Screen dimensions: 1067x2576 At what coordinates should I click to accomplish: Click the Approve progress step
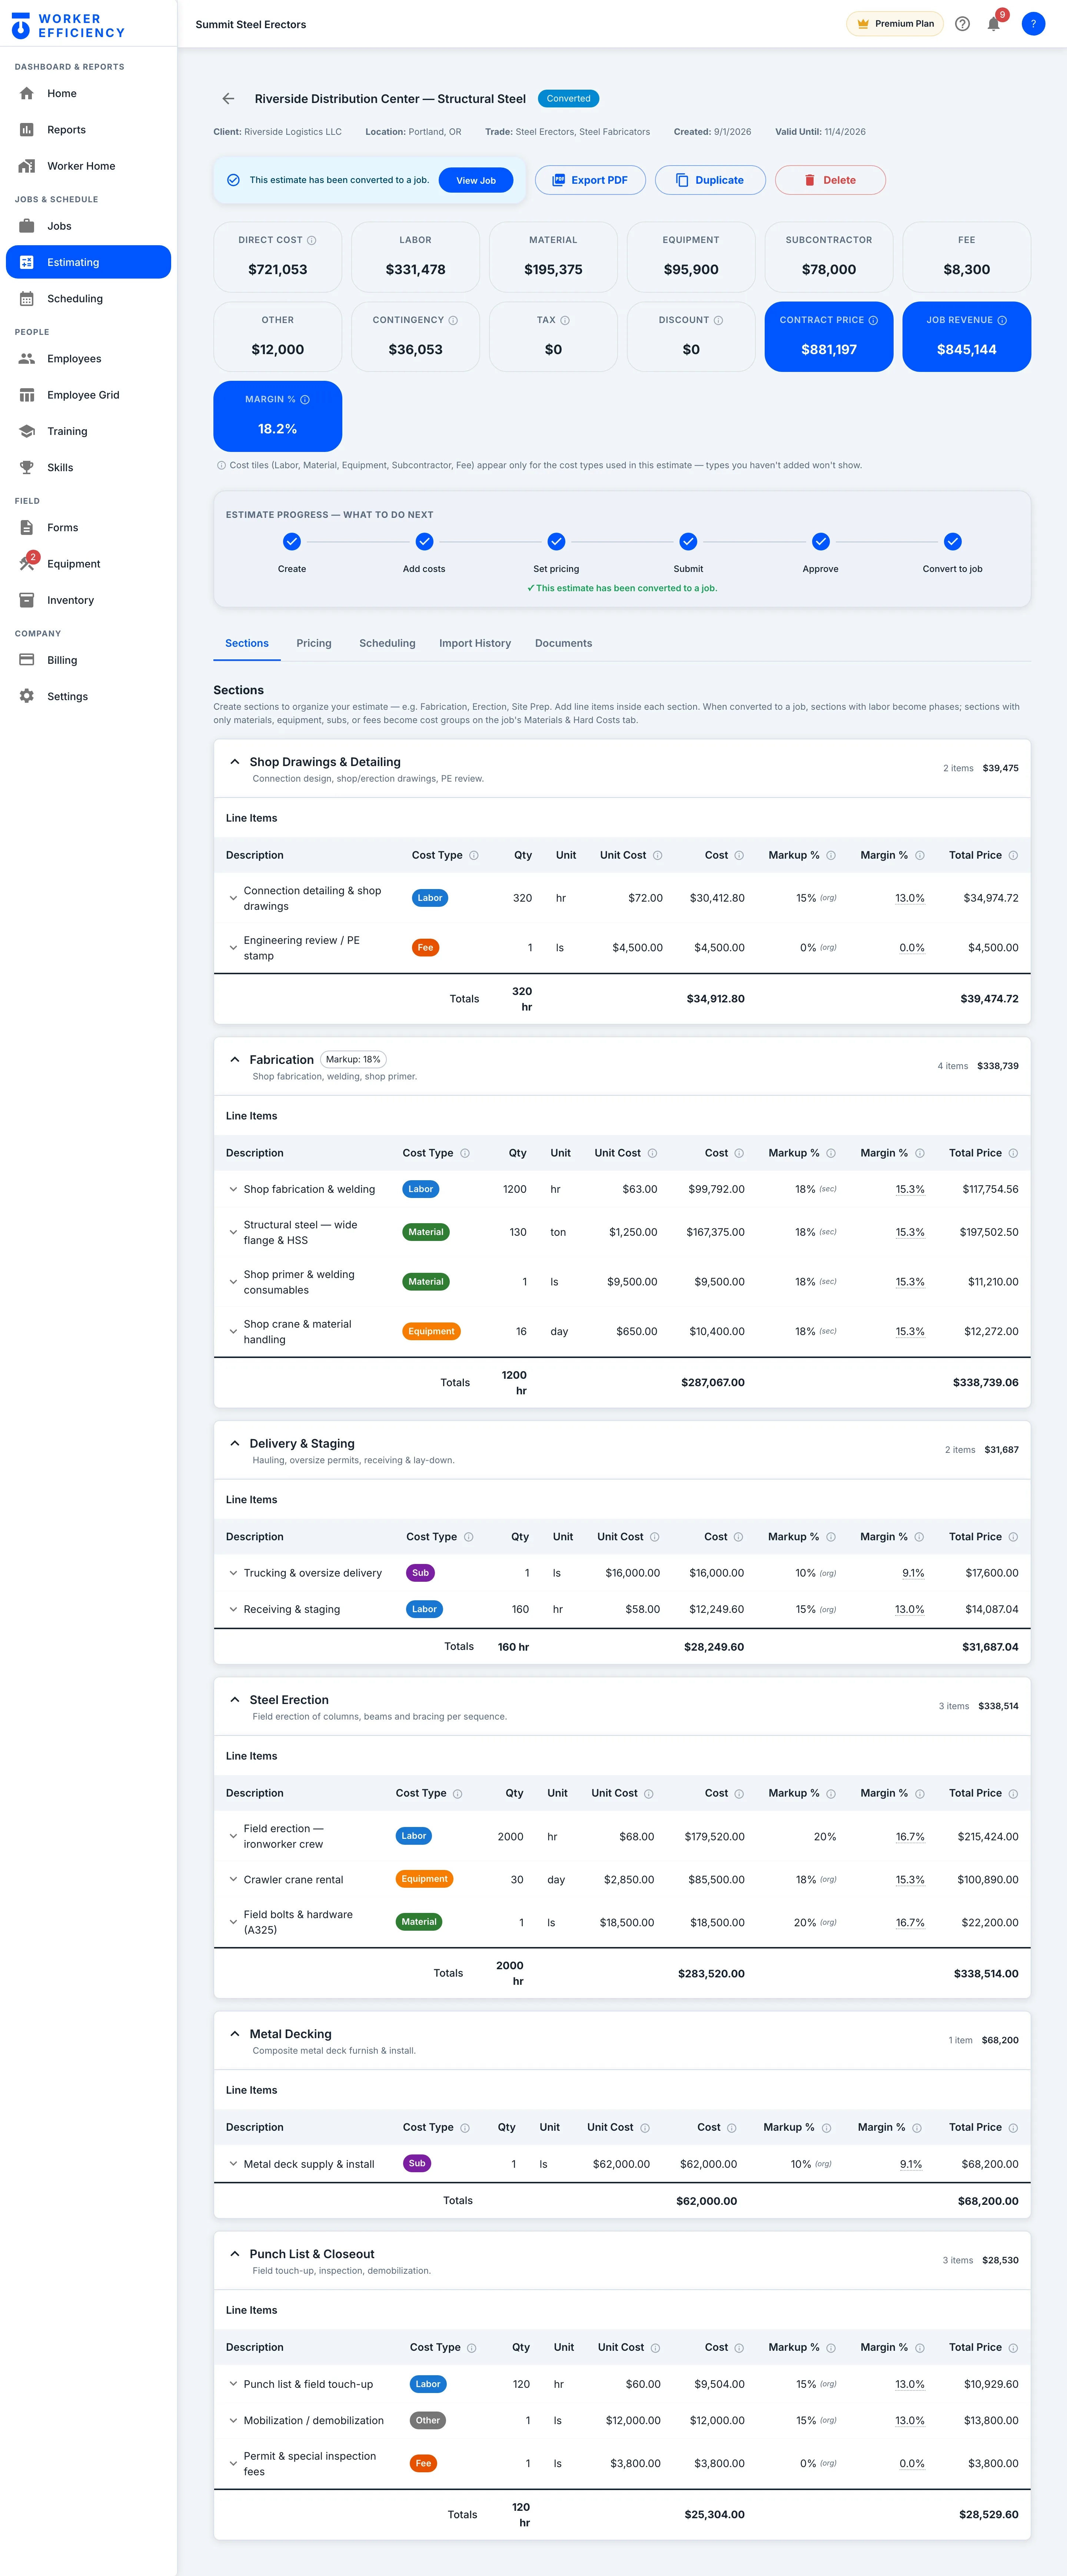pos(820,552)
